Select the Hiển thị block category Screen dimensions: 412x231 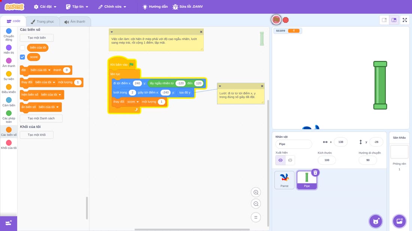point(9,49)
